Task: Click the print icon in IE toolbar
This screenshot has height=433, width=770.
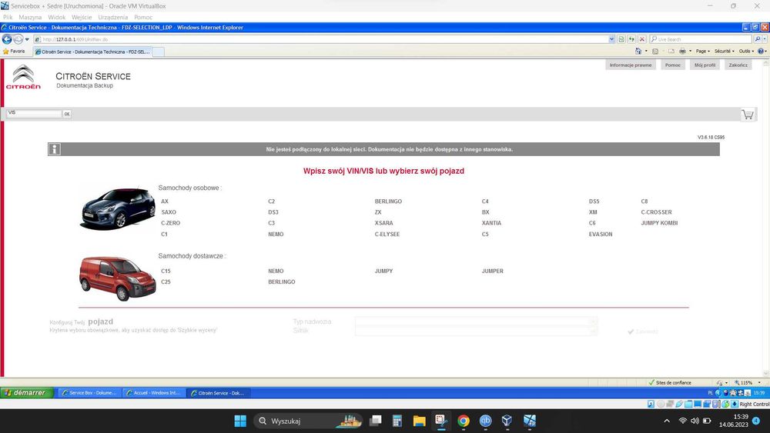Action: coord(682,51)
